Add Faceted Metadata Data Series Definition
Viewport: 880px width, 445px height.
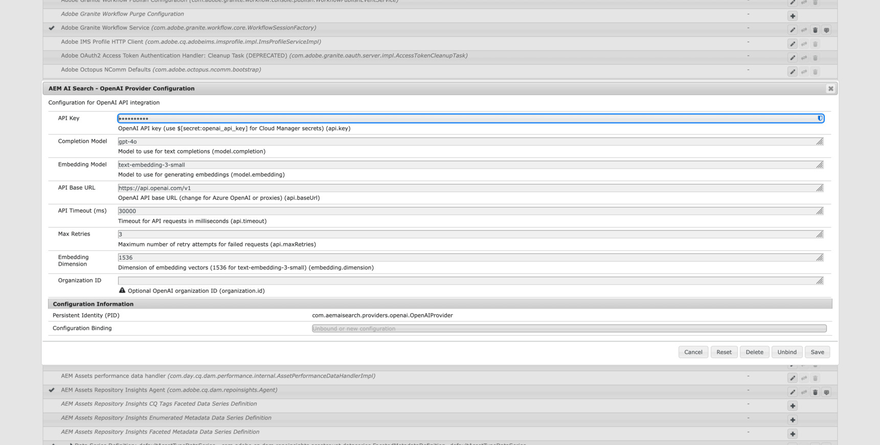pos(793,434)
